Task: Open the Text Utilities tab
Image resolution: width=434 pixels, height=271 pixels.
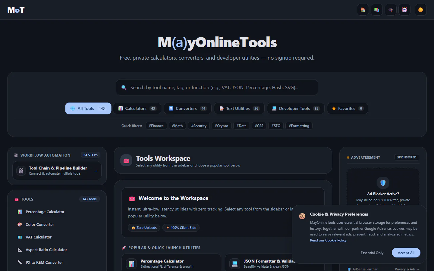Action: (239, 108)
